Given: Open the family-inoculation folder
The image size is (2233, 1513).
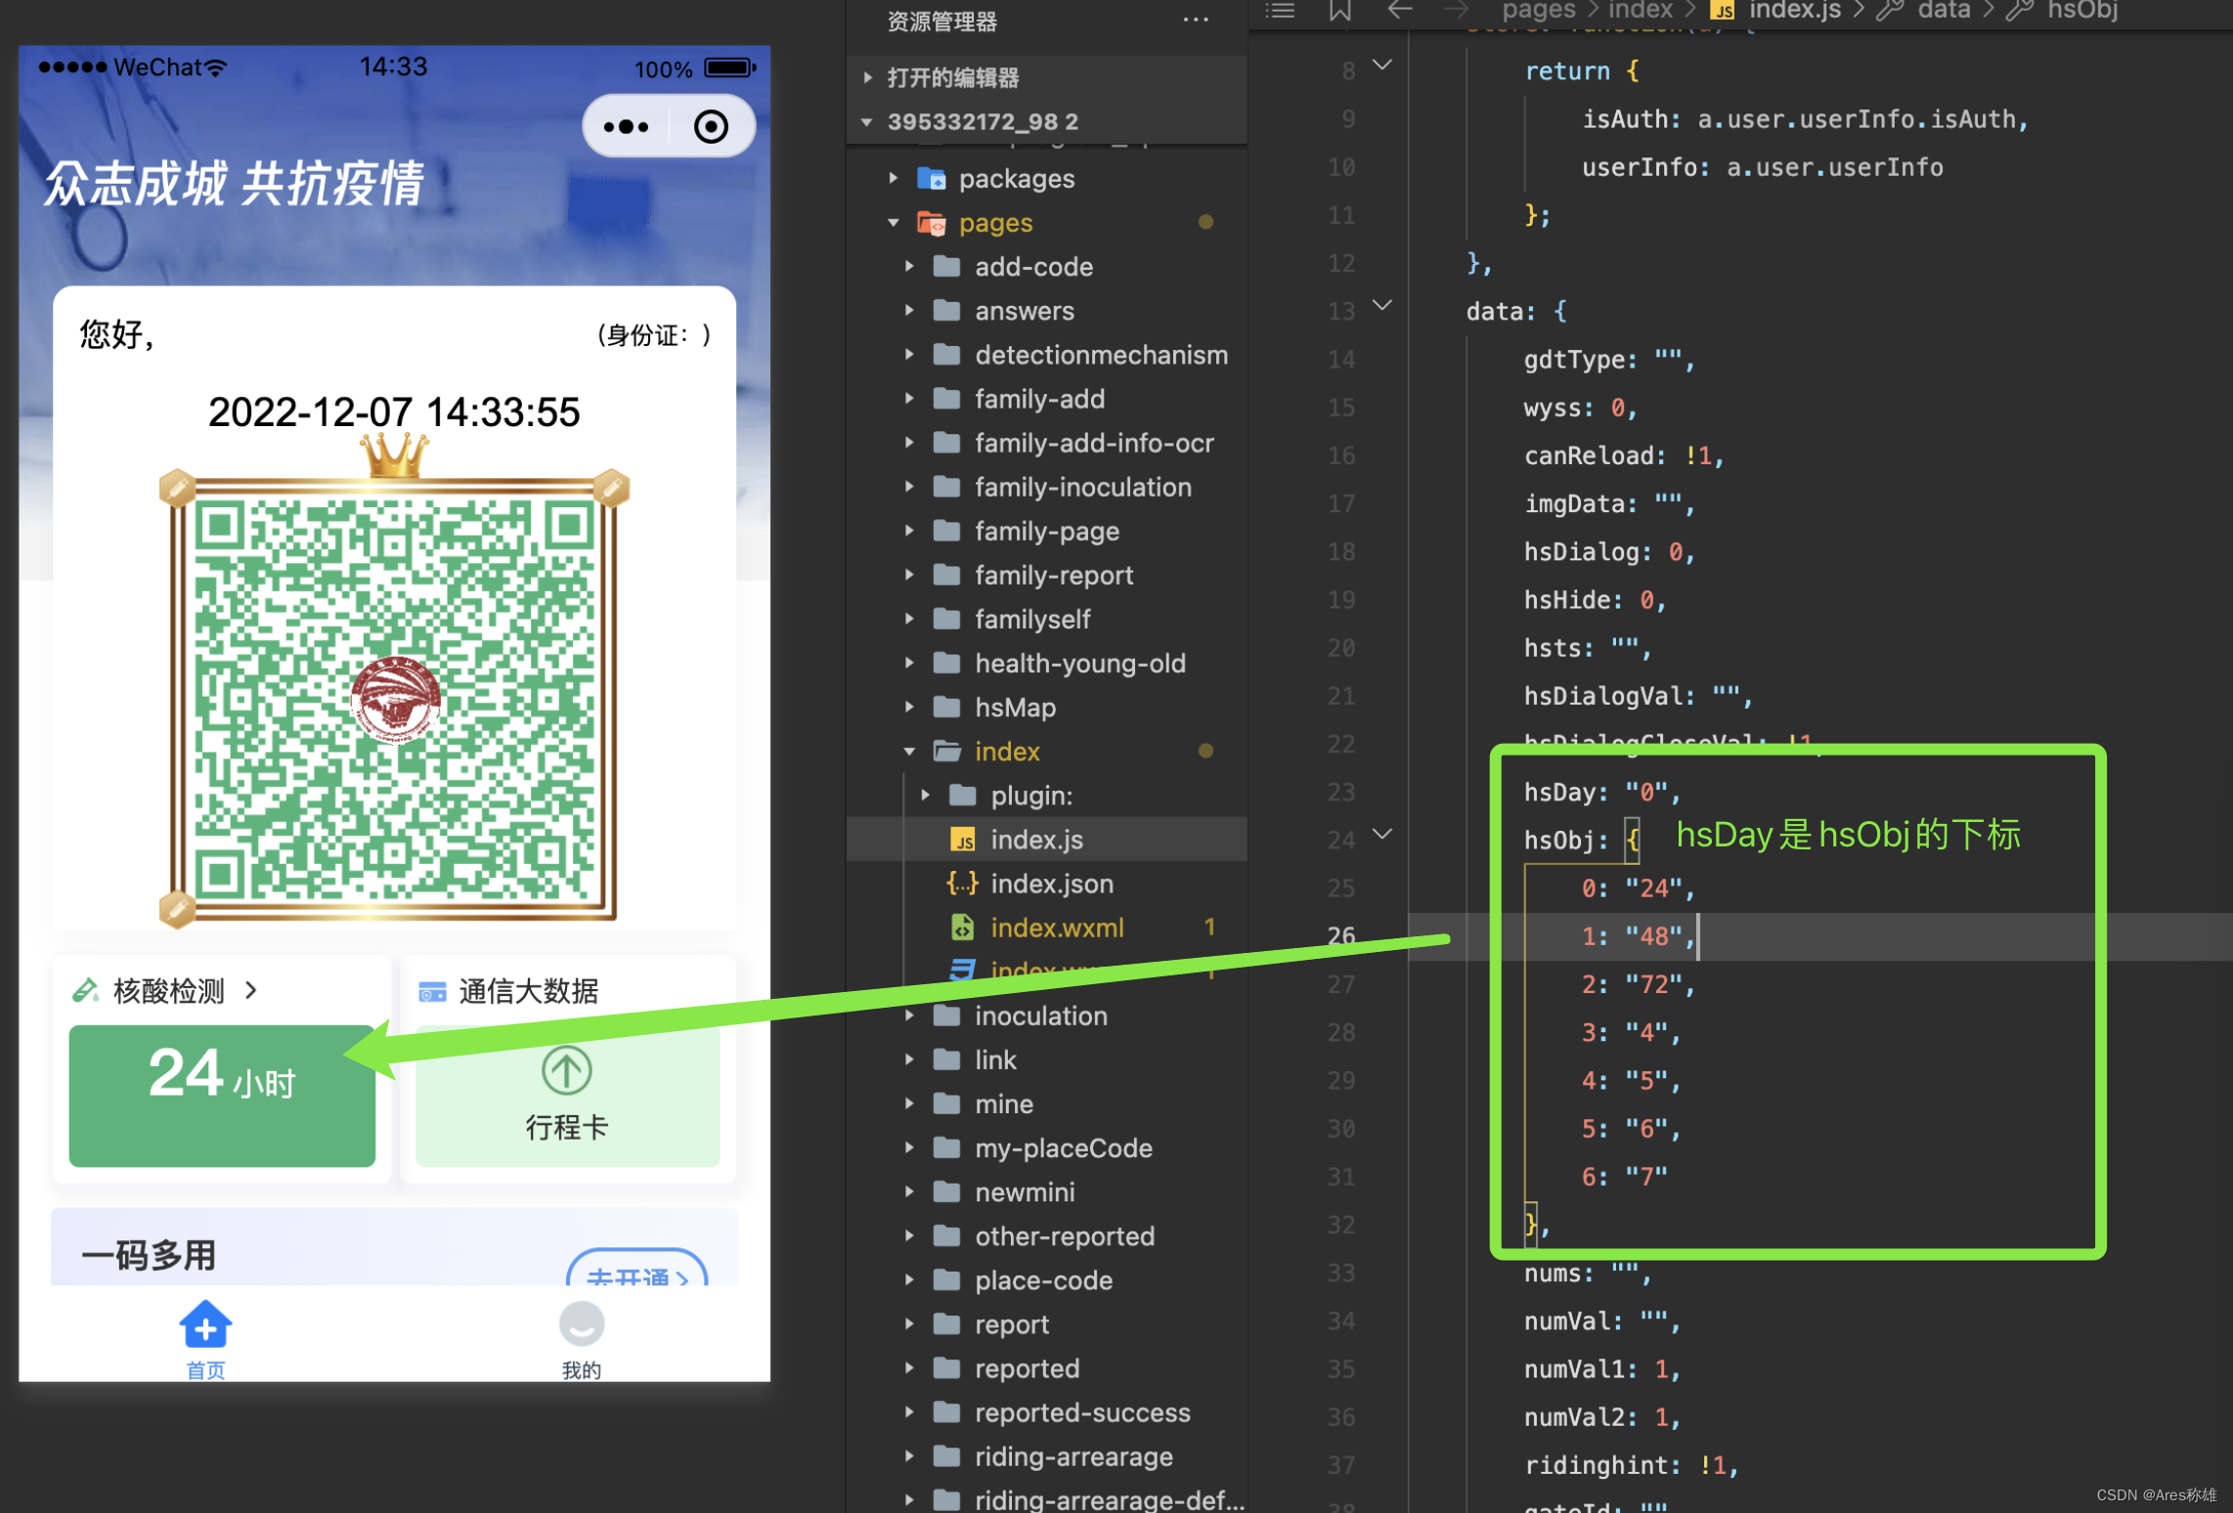Looking at the screenshot, I should click(1083, 487).
